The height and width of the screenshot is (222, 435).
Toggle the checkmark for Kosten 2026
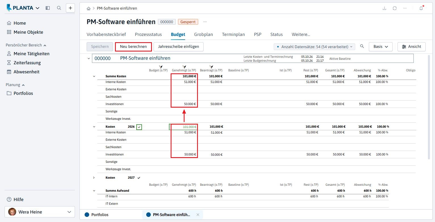[x=139, y=127]
